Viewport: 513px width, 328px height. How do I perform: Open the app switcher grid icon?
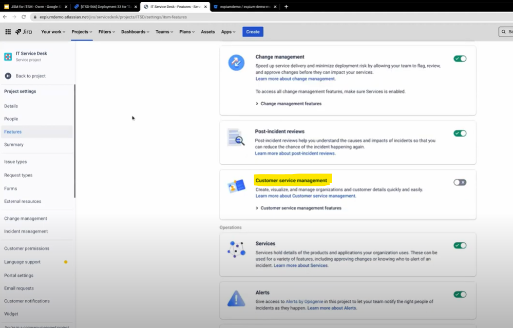(x=8, y=32)
